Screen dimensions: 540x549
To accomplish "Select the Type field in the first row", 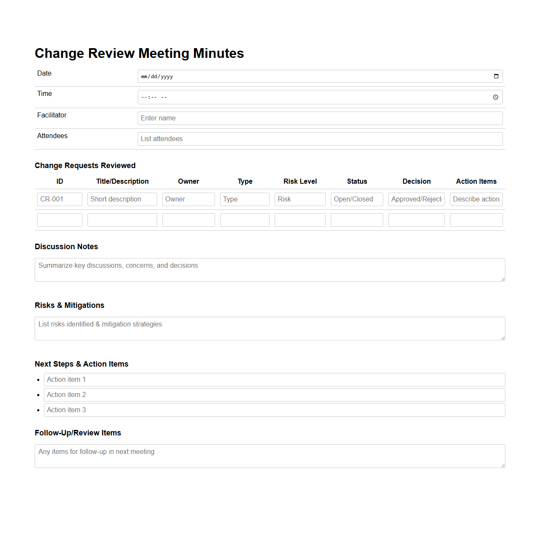I will [244, 199].
